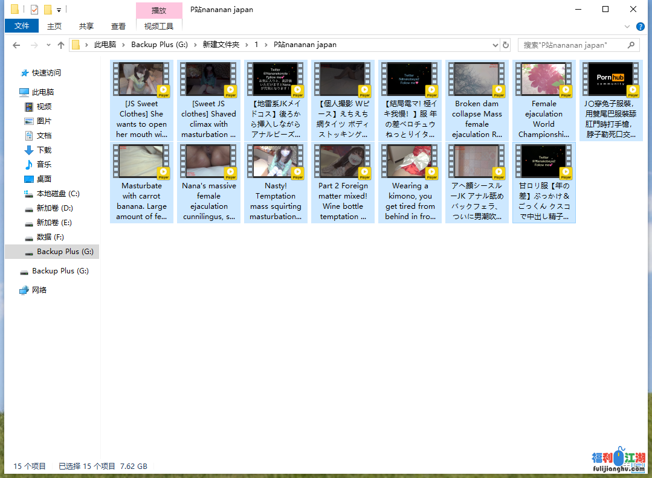Click the Up one level arrow
This screenshot has width=652, height=478.
(x=60, y=45)
